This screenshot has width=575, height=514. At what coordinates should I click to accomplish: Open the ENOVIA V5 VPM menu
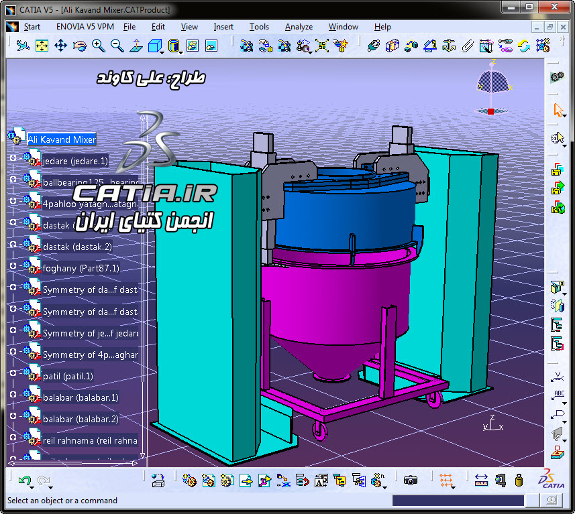tap(85, 27)
